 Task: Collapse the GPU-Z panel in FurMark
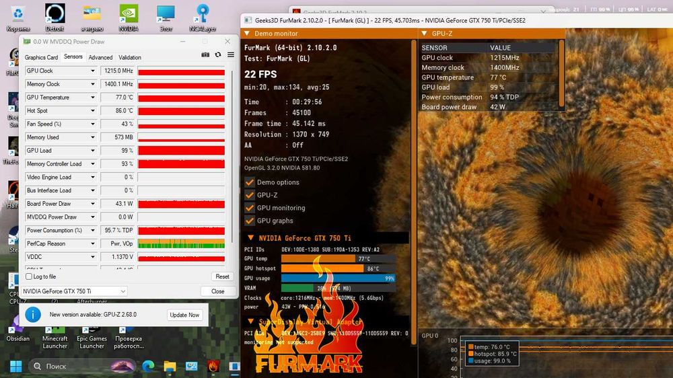pos(424,34)
